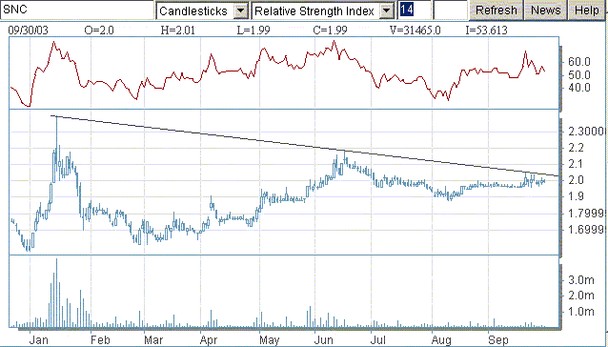Screen dimensions: 608x347
Task: Click the empty field before Refresh
Action: pyautogui.click(x=450, y=10)
